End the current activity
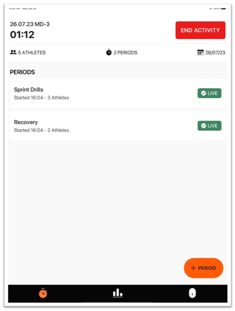Screen dimensions: 235x311 coord(200,30)
